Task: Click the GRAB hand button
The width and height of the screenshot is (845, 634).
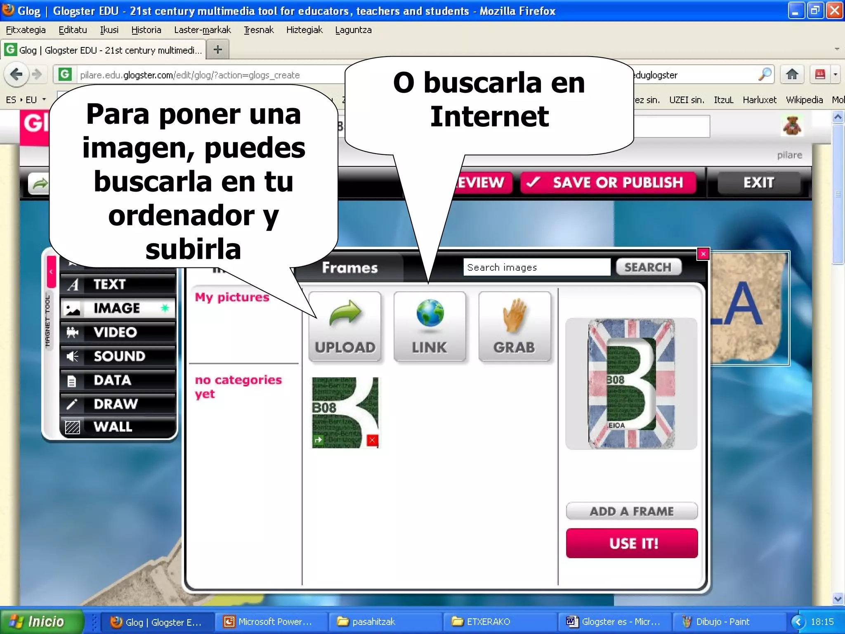Action: pyautogui.click(x=515, y=326)
